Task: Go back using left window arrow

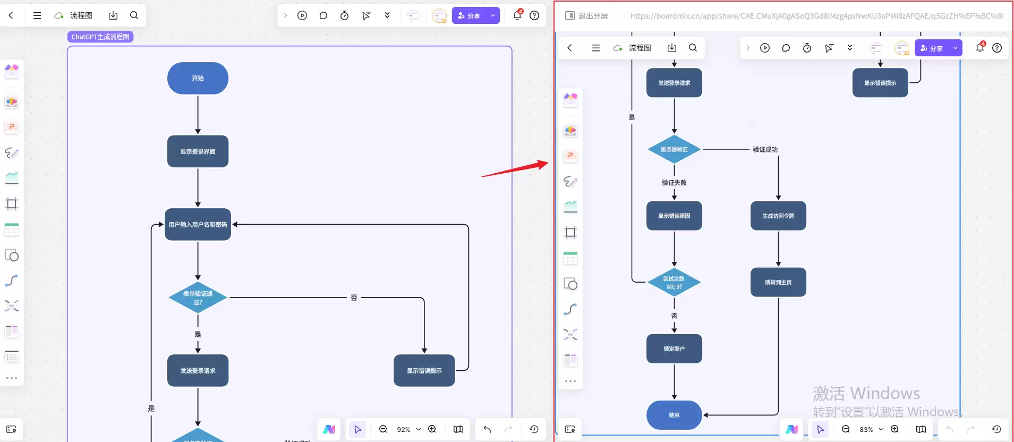Action: pos(11,15)
